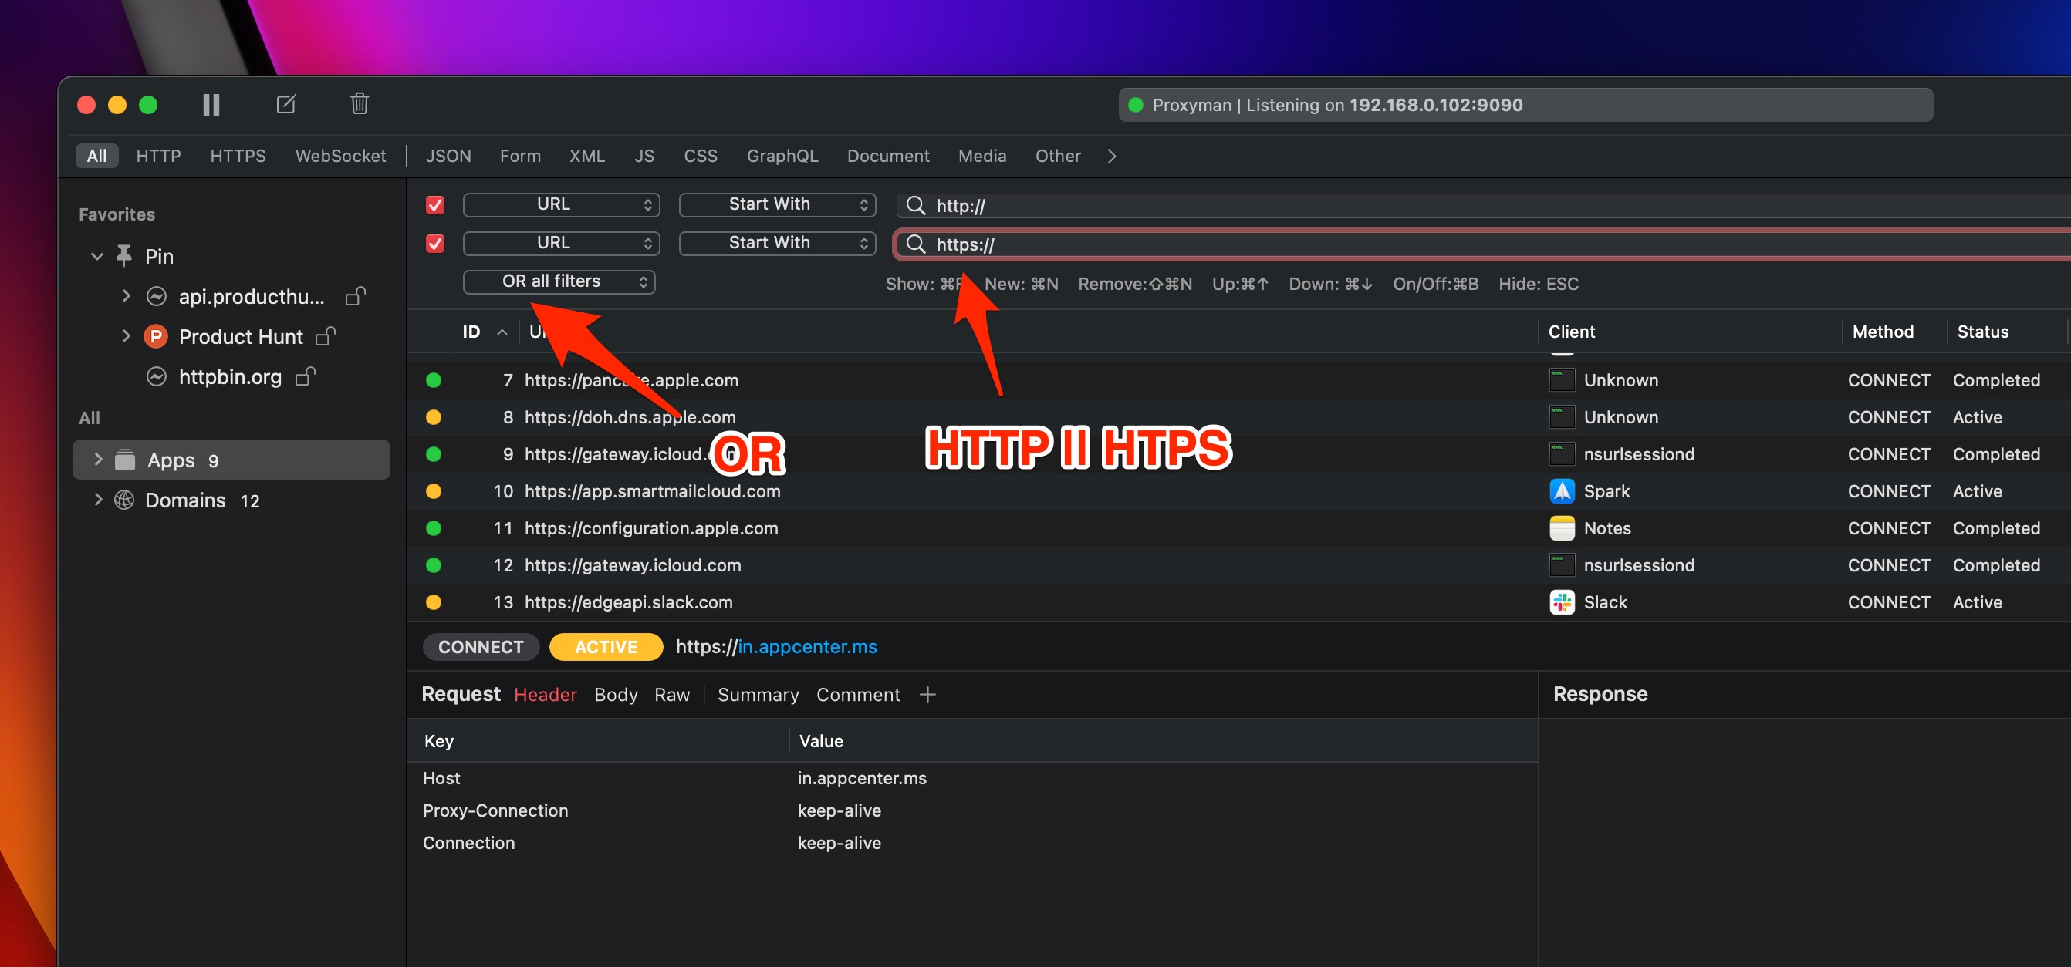Viewport: 2071px width, 967px height.
Task: Clear all sessions using the trash icon
Action: tap(359, 103)
